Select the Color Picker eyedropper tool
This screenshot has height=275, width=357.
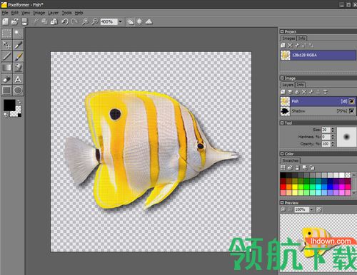pyautogui.click(x=18, y=45)
